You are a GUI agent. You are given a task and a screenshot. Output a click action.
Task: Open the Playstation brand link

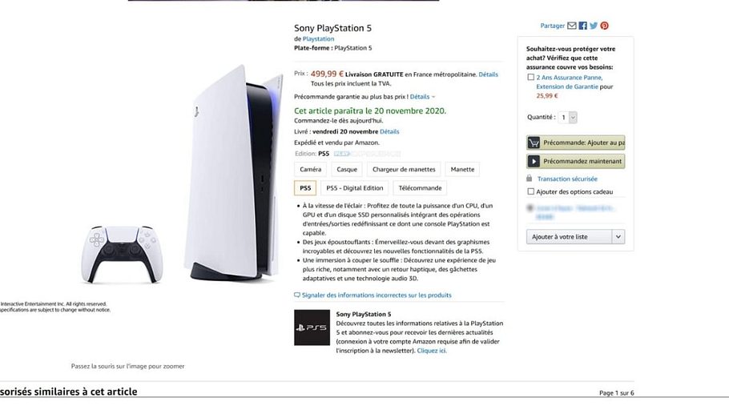(x=318, y=38)
